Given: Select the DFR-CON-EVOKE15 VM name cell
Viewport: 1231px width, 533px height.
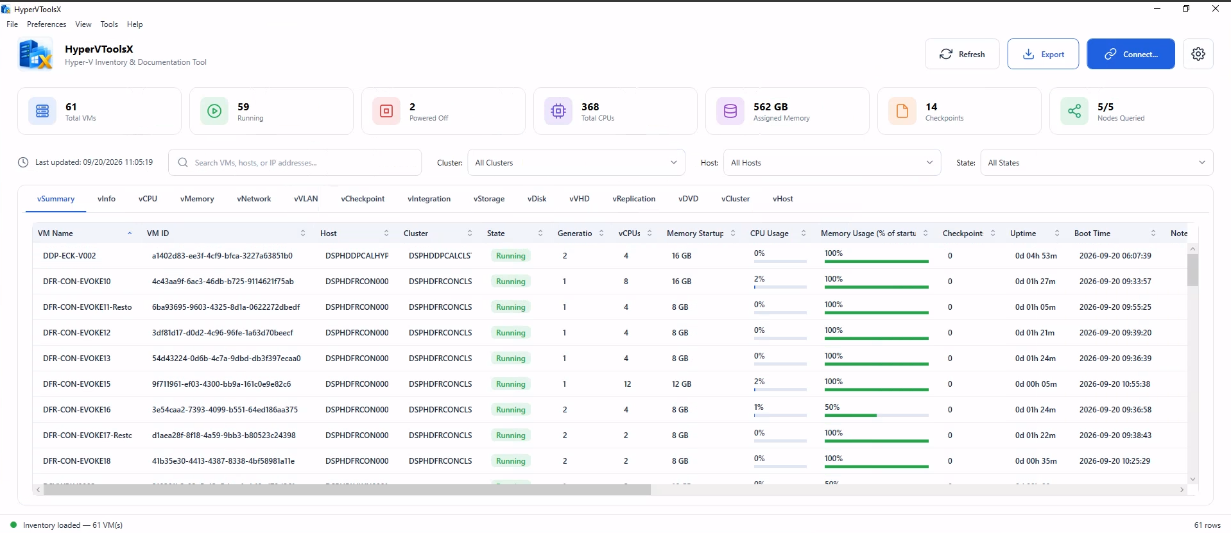Looking at the screenshot, I should tap(77, 384).
